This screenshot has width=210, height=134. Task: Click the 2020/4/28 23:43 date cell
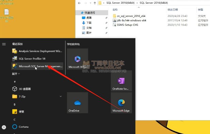tap(177, 16)
